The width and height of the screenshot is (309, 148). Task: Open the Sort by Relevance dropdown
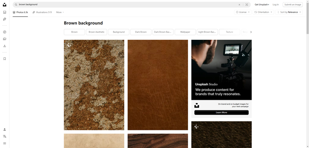[289, 12]
